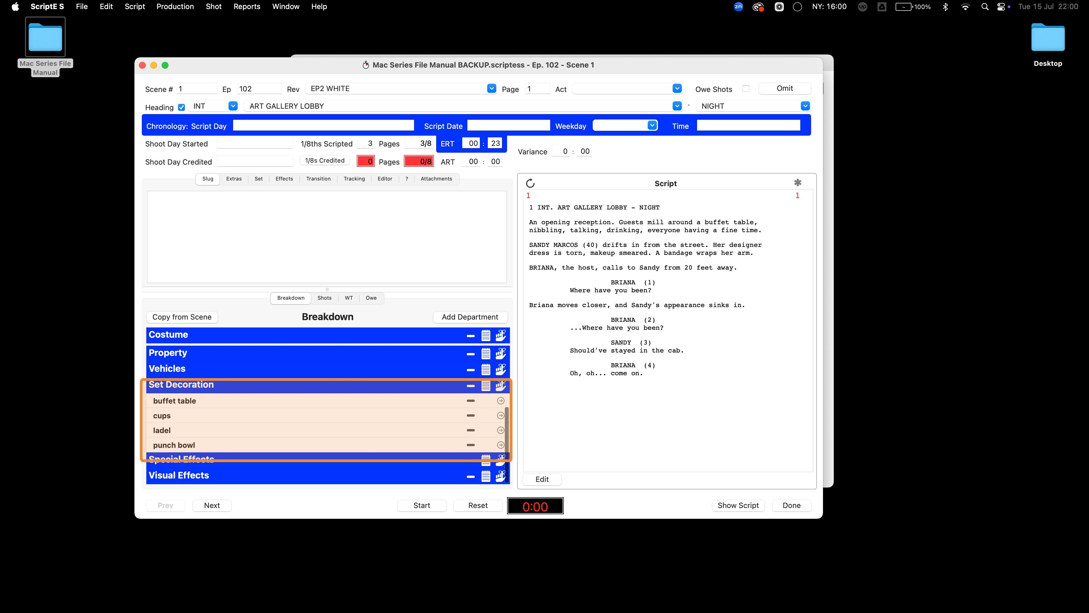
Task: Toggle the Heading checkbox
Action: [181, 108]
